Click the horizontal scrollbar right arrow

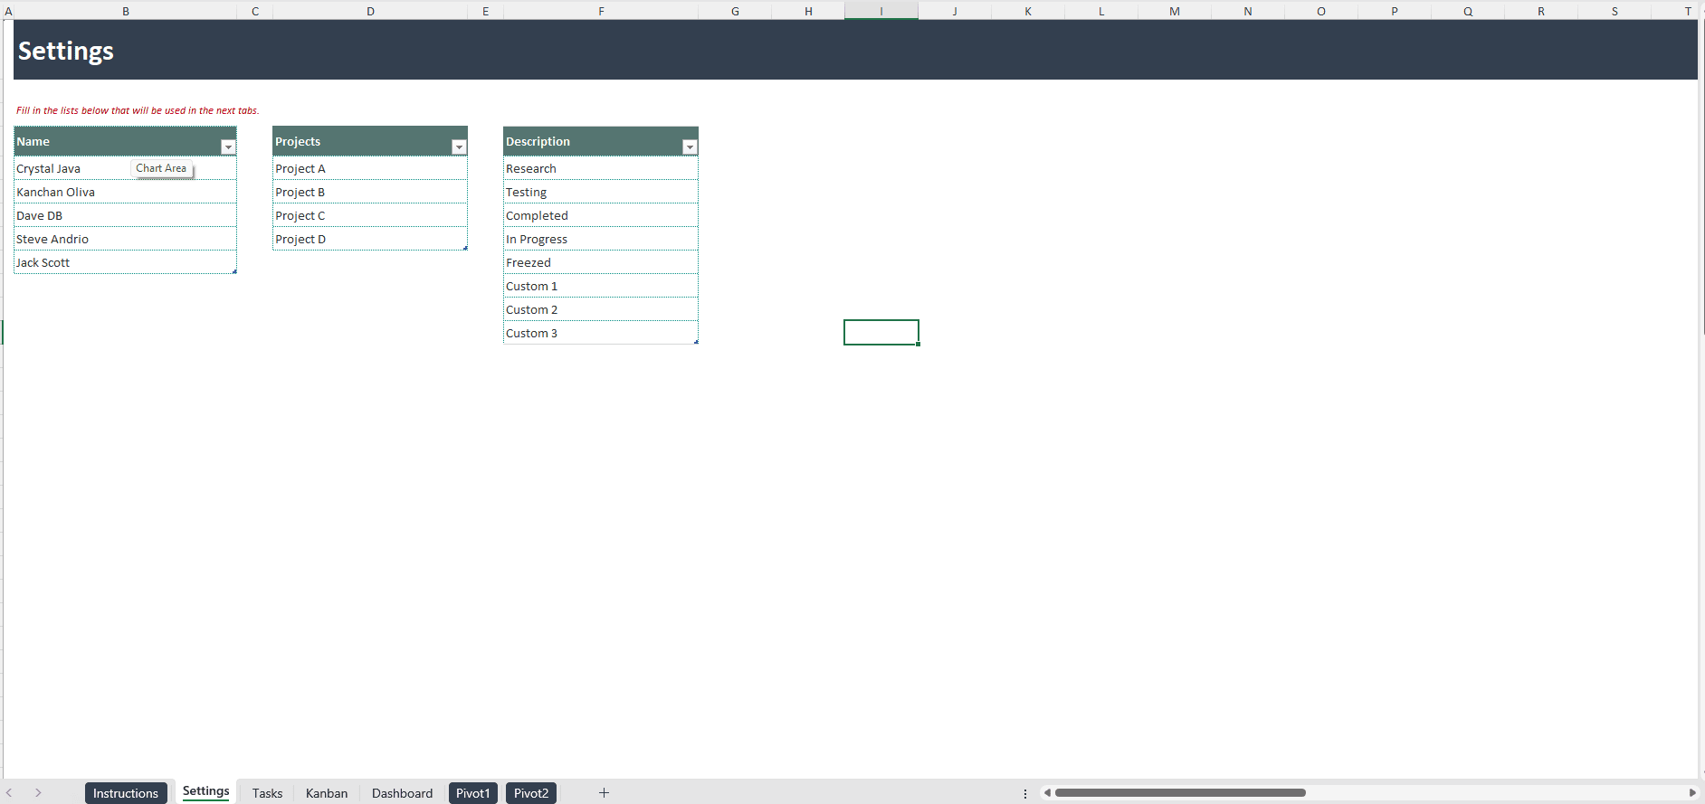[1692, 793]
